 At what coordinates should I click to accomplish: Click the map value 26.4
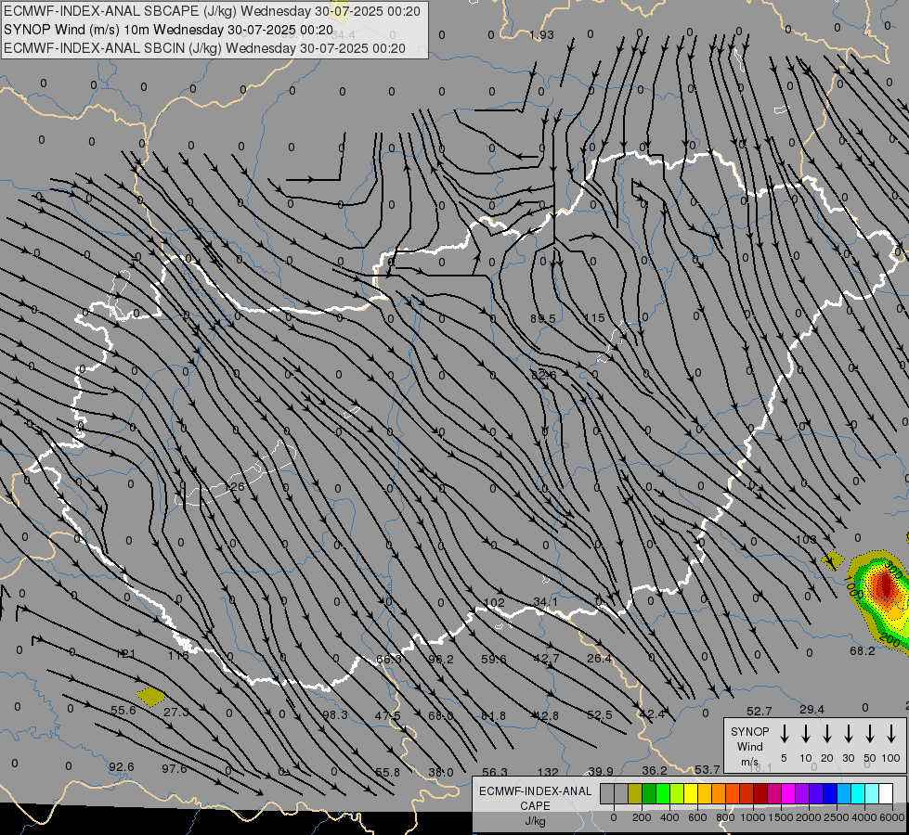600,659
